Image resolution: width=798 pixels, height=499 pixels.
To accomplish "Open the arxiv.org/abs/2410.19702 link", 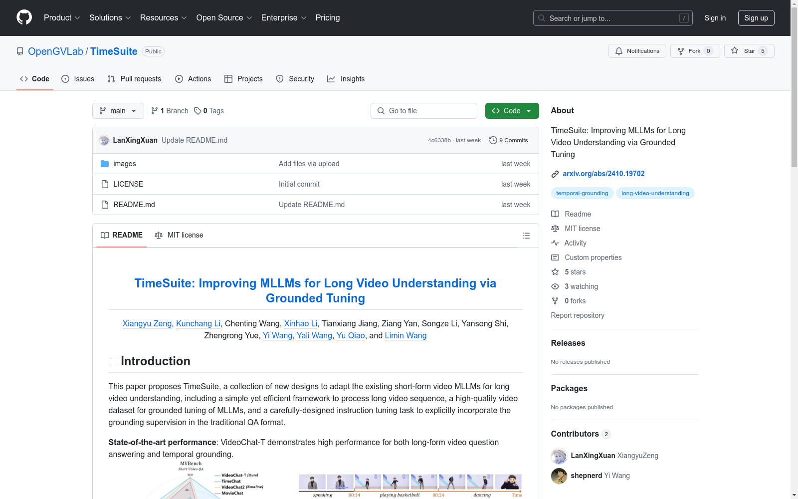I will pyautogui.click(x=603, y=174).
